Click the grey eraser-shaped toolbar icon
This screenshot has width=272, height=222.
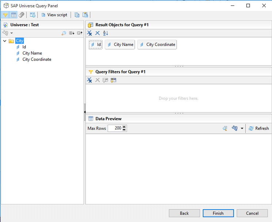point(21,15)
